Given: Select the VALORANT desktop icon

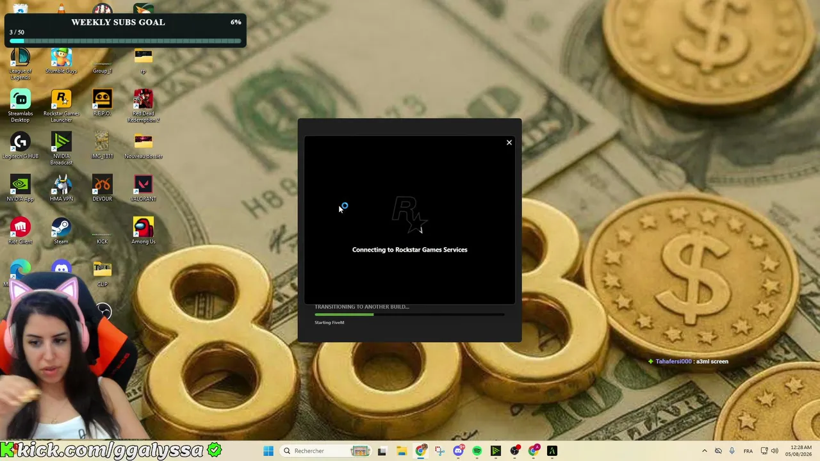Looking at the screenshot, I should coord(143,189).
